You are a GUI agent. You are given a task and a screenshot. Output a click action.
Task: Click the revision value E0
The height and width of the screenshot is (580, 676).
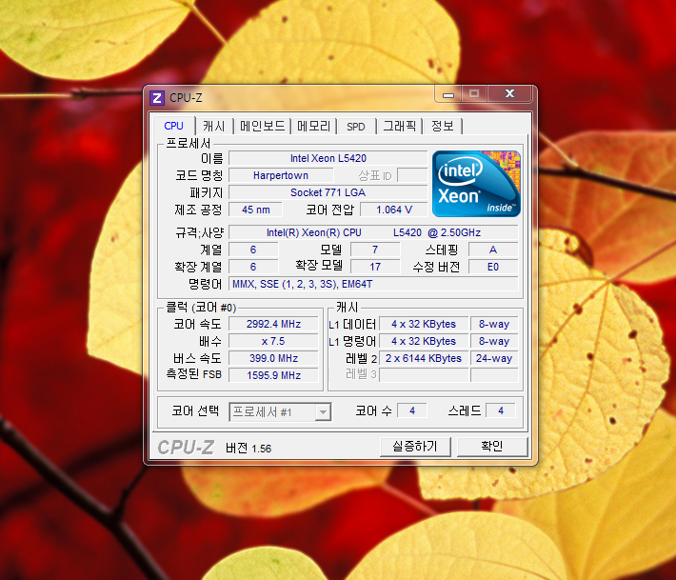[x=493, y=267]
